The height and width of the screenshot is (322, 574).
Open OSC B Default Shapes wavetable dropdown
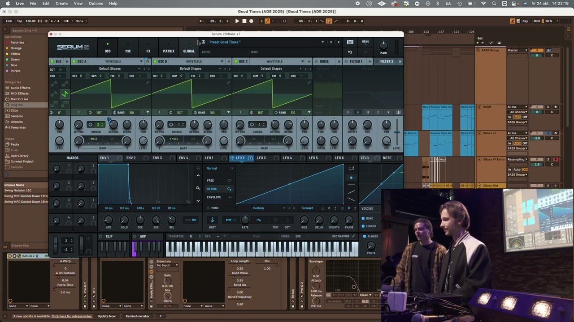pyautogui.click(x=191, y=68)
